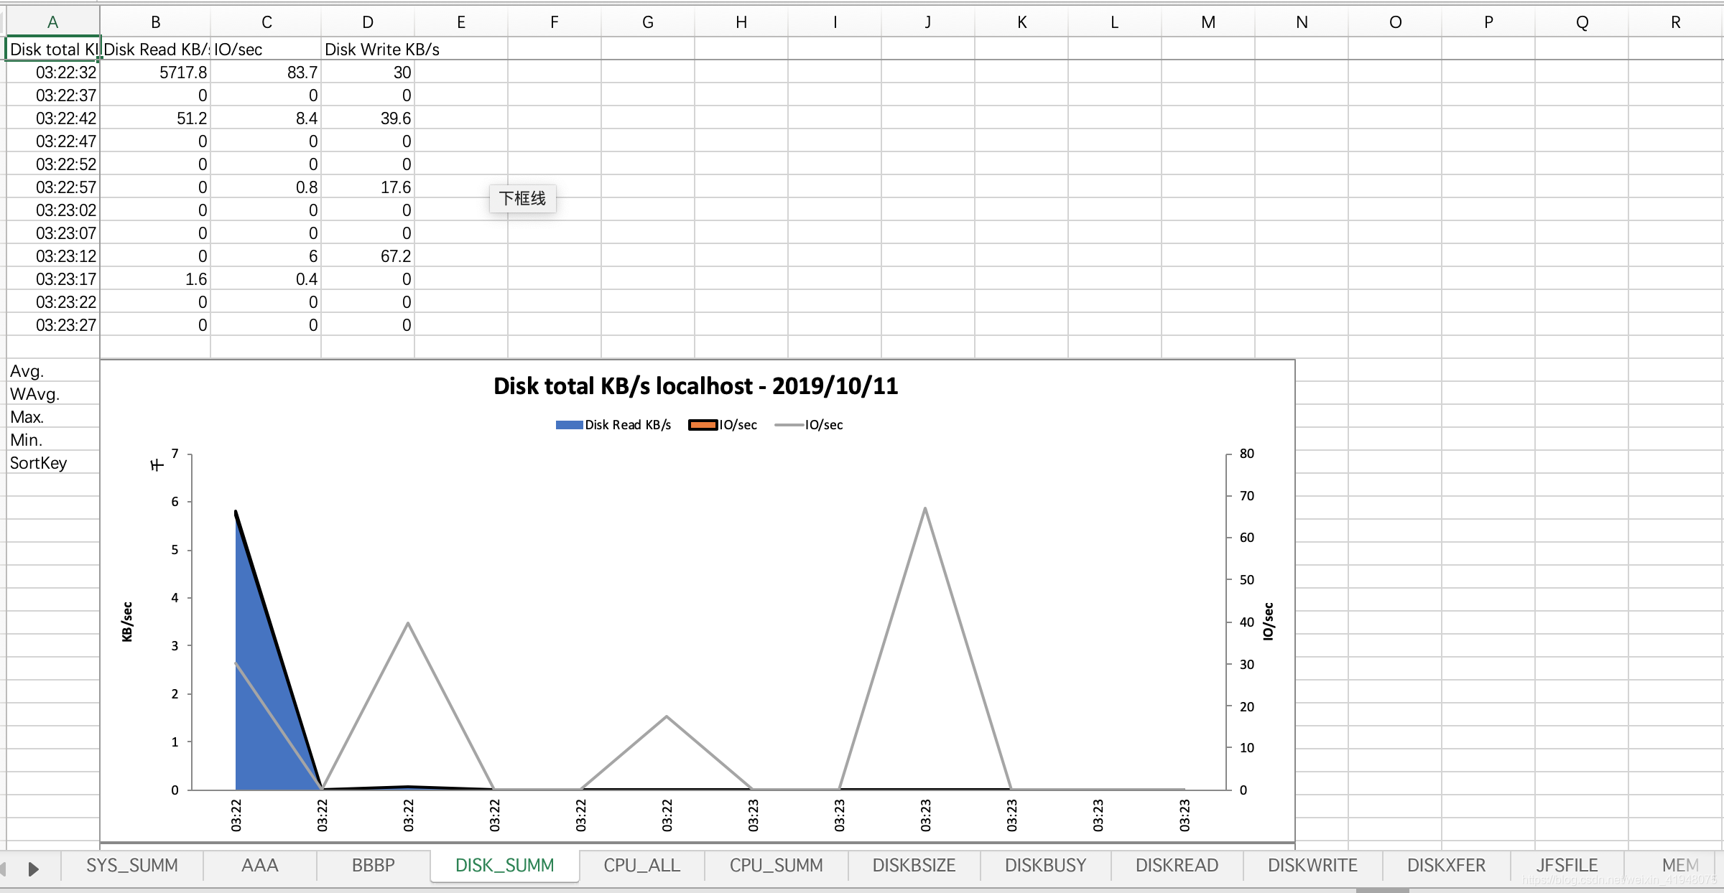Viewport: 1724px width, 893px height.
Task: Select the cell with value 39.6
Action: click(x=368, y=118)
